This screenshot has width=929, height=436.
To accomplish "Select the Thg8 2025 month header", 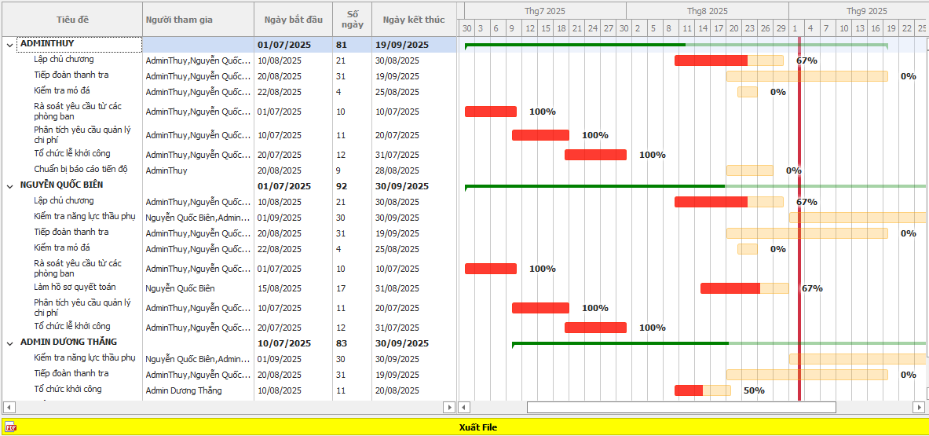I will [x=707, y=11].
